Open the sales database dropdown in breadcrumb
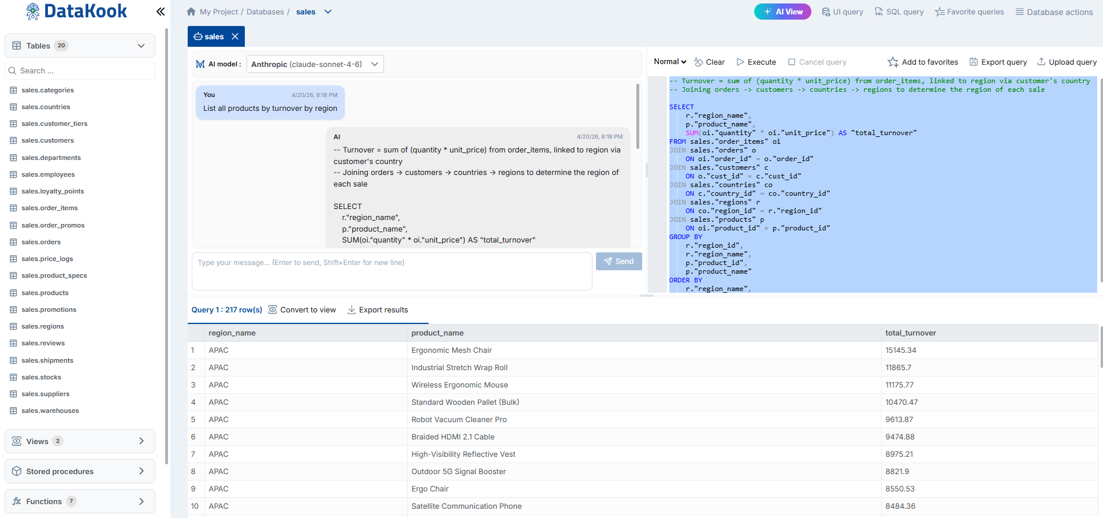Image resolution: width=1103 pixels, height=518 pixels. tap(328, 12)
